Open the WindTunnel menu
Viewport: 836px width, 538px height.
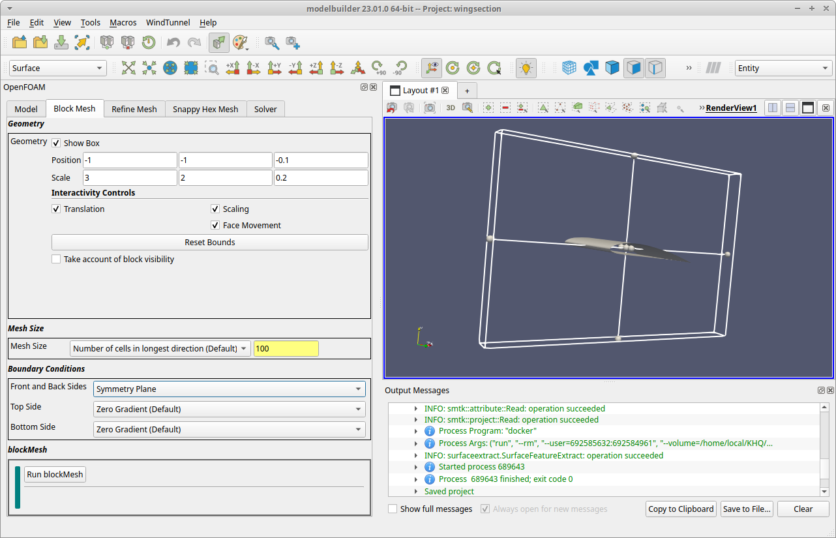coord(168,22)
